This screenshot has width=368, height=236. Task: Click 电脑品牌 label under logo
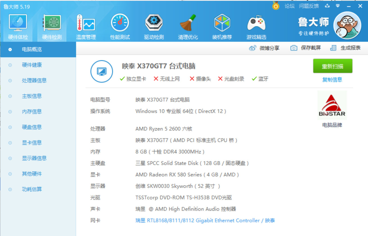tap(332, 125)
